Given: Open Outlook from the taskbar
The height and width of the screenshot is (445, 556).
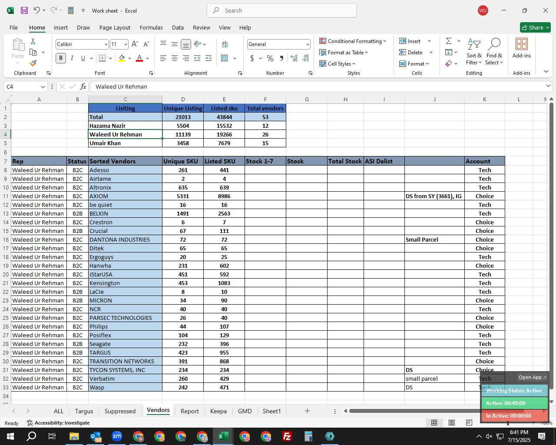Looking at the screenshot, I should click(96, 436).
